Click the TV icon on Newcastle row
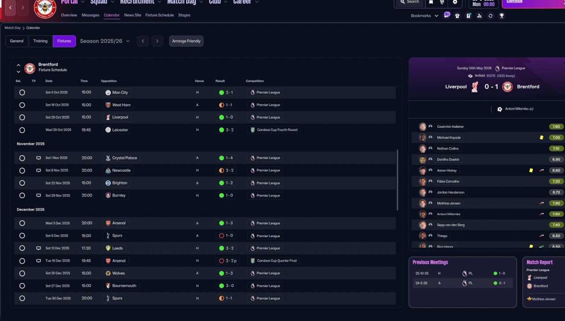 click(38, 170)
